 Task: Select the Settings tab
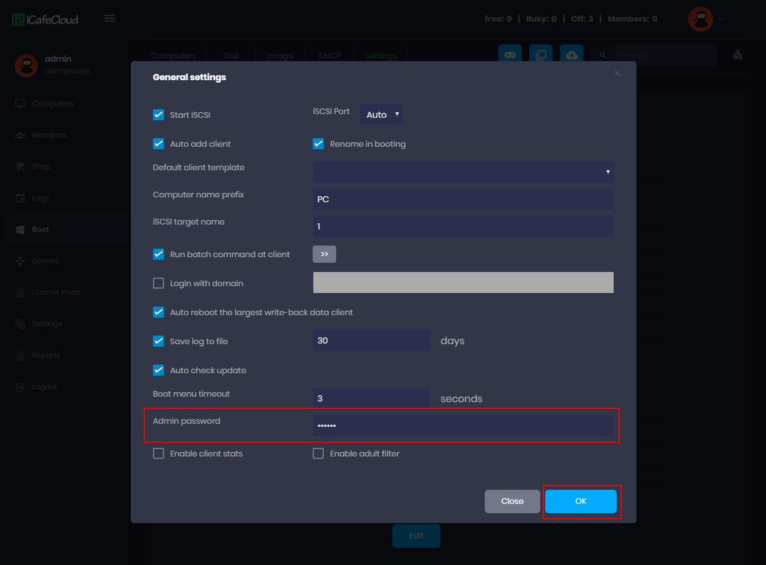tap(381, 56)
